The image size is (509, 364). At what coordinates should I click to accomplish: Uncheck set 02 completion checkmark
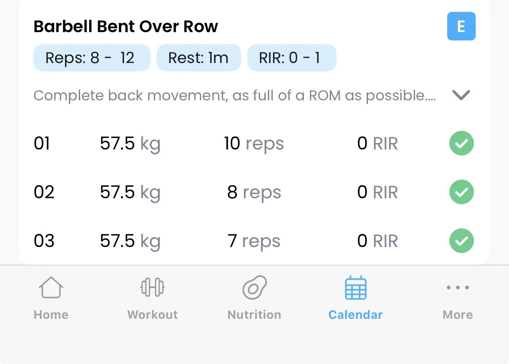[x=461, y=192]
